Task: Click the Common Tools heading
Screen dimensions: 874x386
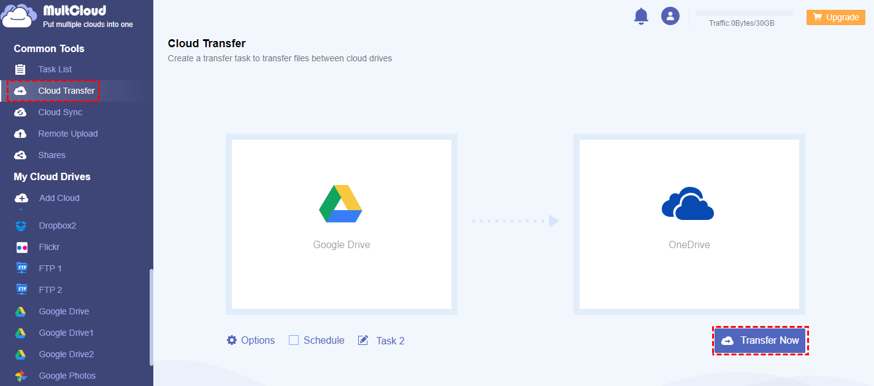Action: (x=49, y=48)
